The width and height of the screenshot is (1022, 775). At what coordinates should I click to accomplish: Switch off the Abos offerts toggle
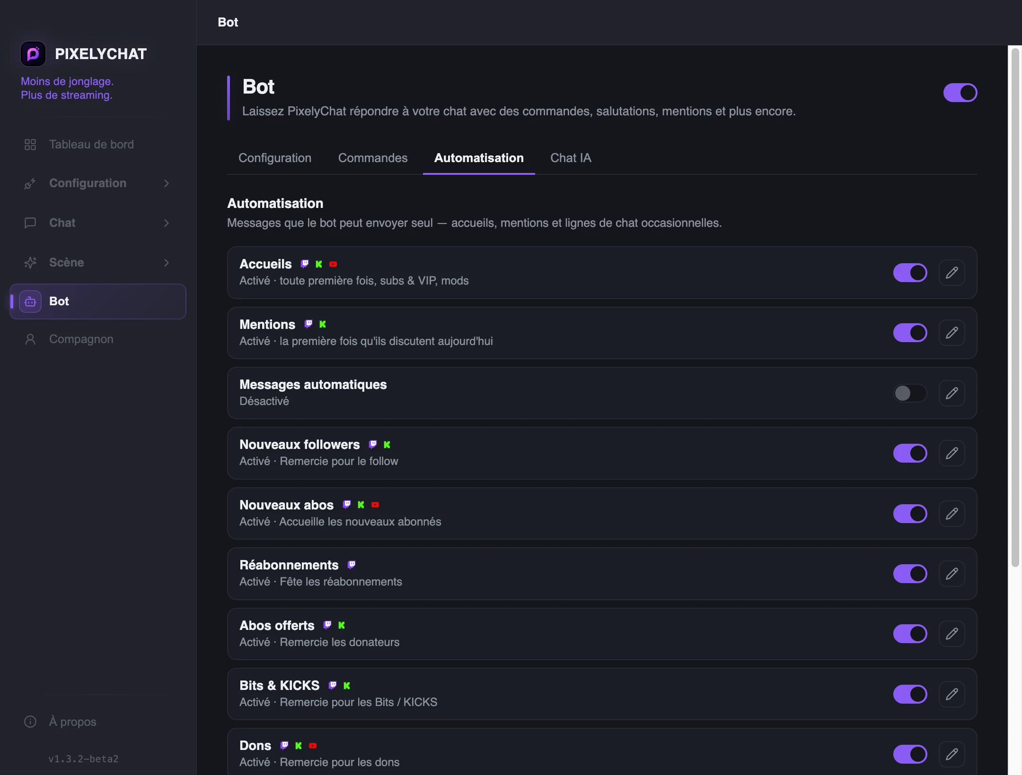coord(910,634)
